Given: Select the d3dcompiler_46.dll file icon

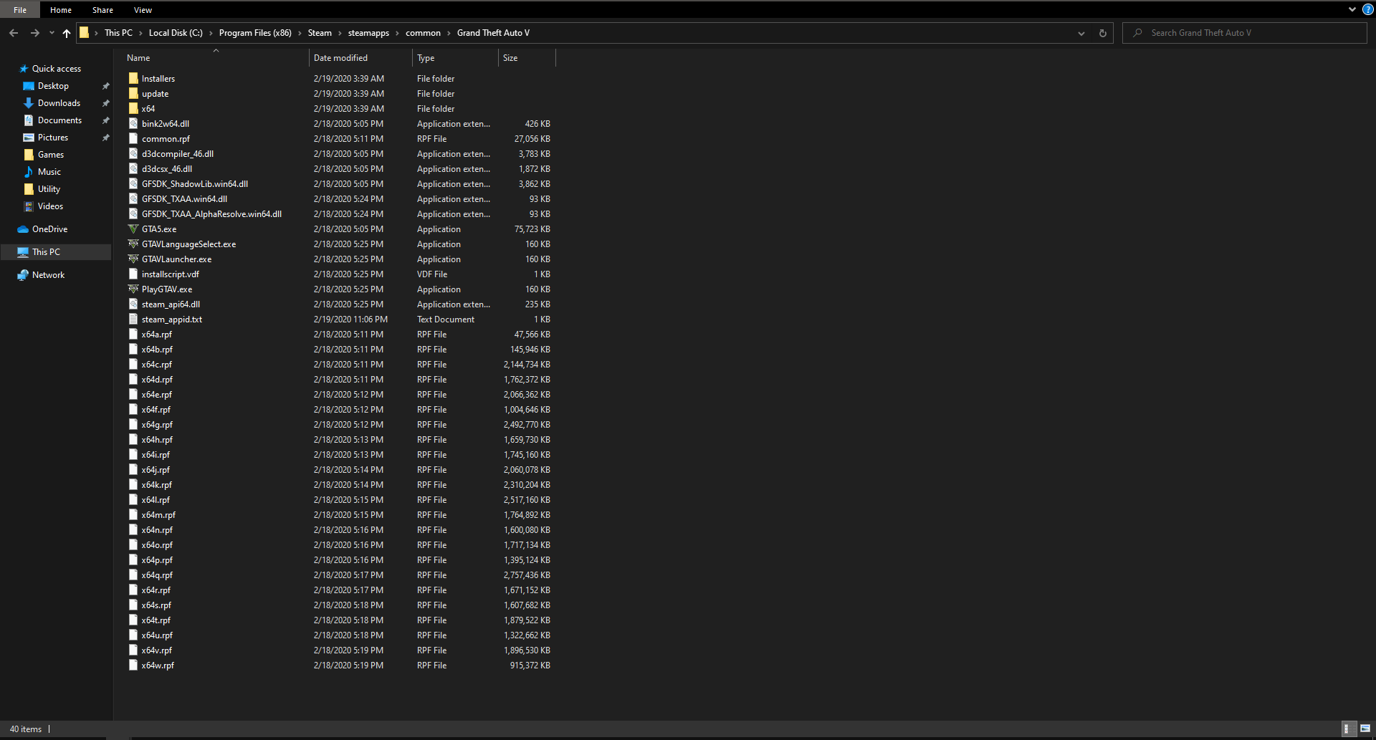Looking at the screenshot, I should click(133, 154).
